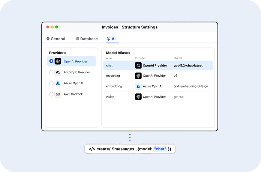This screenshot has height=172, width=261.
Task: Click the Model column header
Action: pos(178,58)
